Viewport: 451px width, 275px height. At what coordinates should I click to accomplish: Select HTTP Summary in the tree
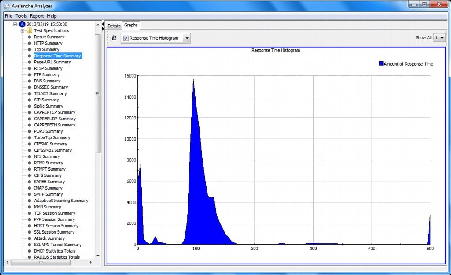coord(48,43)
